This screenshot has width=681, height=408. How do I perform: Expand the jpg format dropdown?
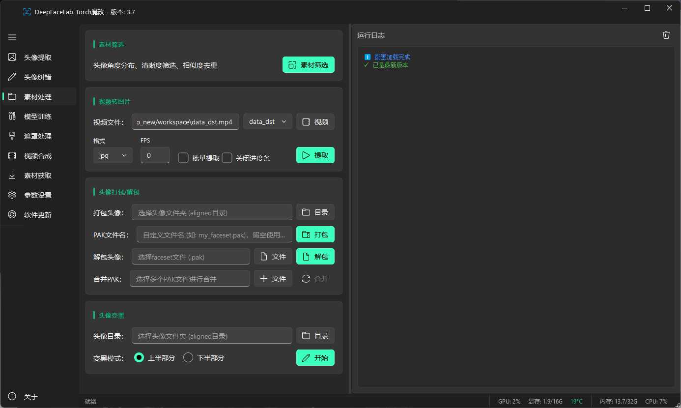click(113, 155)
